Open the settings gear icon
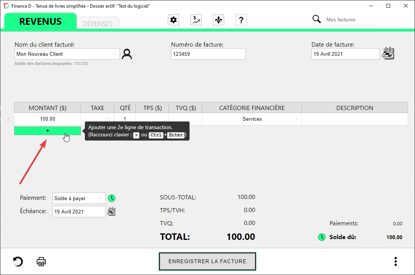415x275 pixels. point(173,20)
